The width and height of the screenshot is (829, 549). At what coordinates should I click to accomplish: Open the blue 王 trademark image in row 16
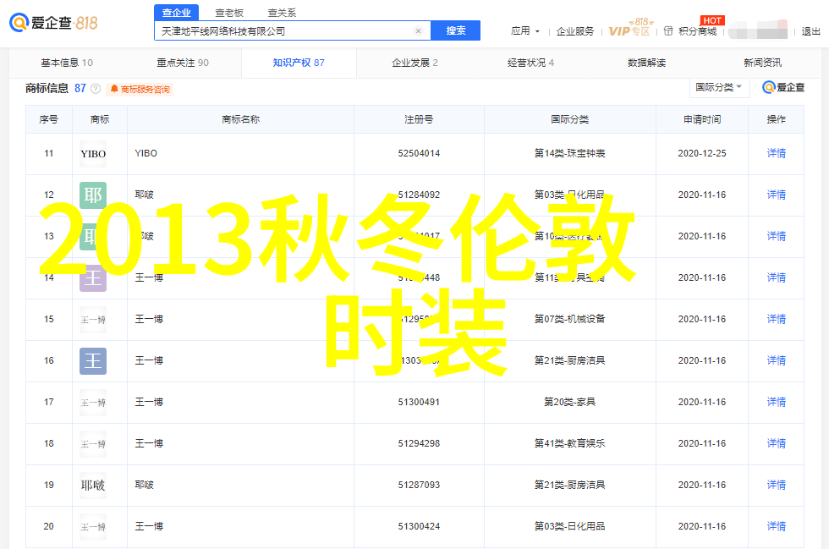point(93,361)
